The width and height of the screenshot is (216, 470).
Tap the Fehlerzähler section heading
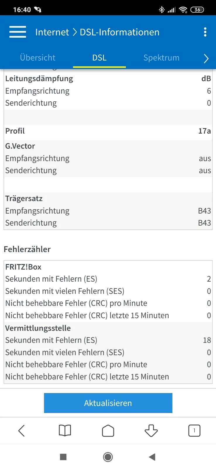click(27, 249)
